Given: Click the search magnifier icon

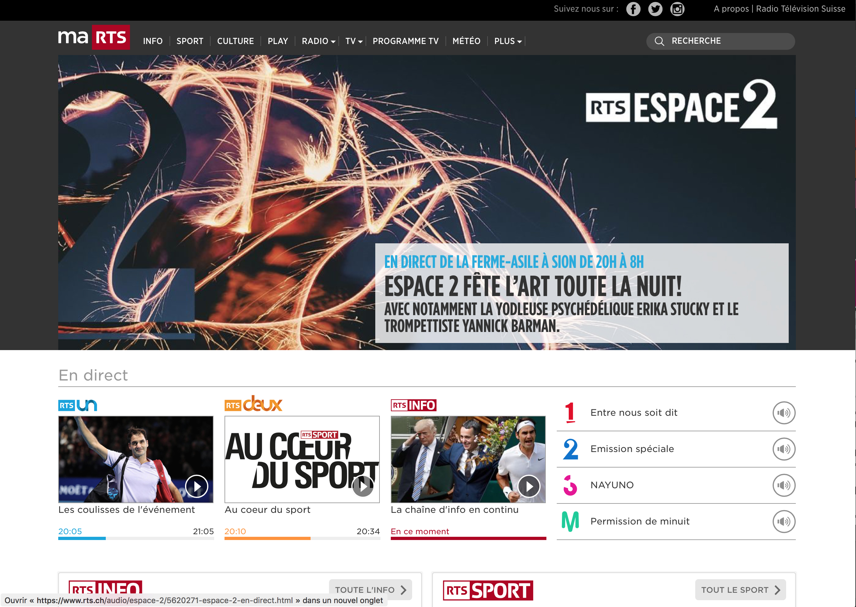Looking at the screenshot, I should pos(659,41).
